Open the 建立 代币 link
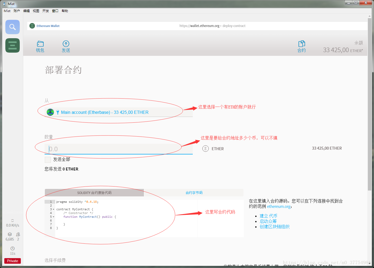This screenshot has width=374, height=268. pos(268,216)
